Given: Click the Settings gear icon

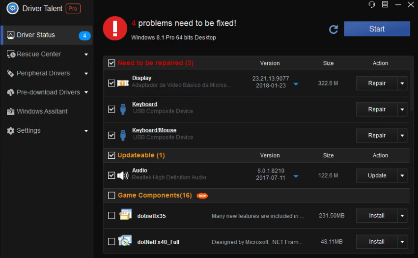Looking at the screenshot, I should 10,130.
